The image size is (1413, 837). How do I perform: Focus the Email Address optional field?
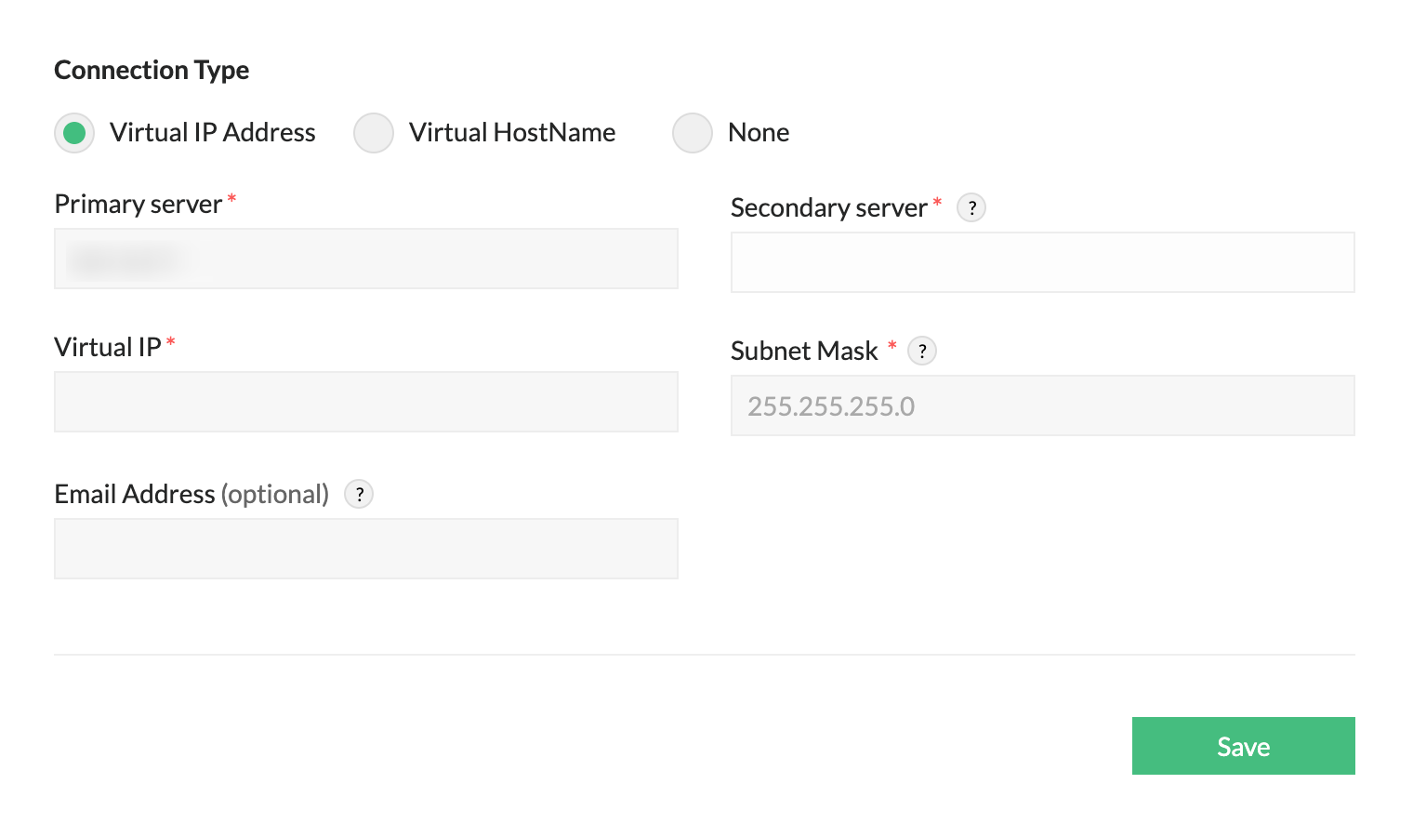(x=366, y=549)
